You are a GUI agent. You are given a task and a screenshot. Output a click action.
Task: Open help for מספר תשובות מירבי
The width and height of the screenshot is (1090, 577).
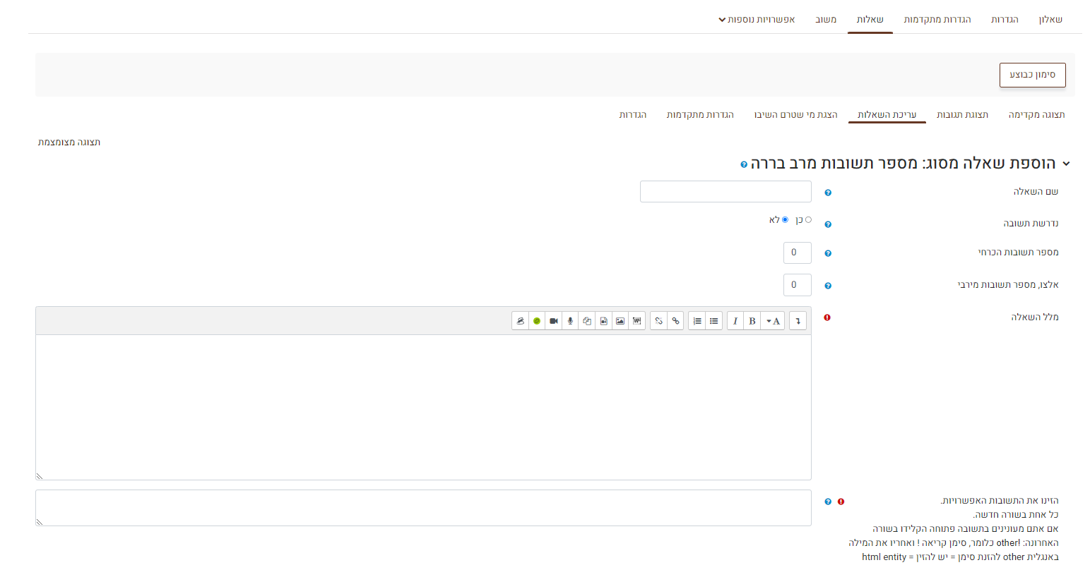828,286
